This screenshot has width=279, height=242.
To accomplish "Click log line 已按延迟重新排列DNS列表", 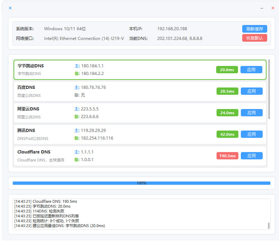I will [46, 216].
